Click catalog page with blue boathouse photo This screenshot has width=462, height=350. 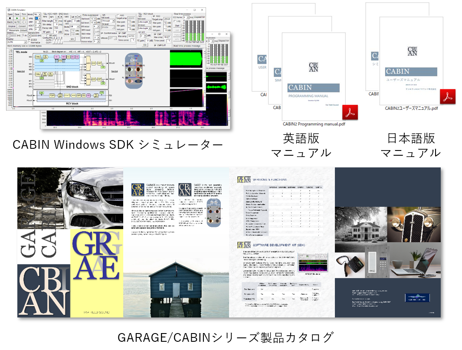[176, 242]
